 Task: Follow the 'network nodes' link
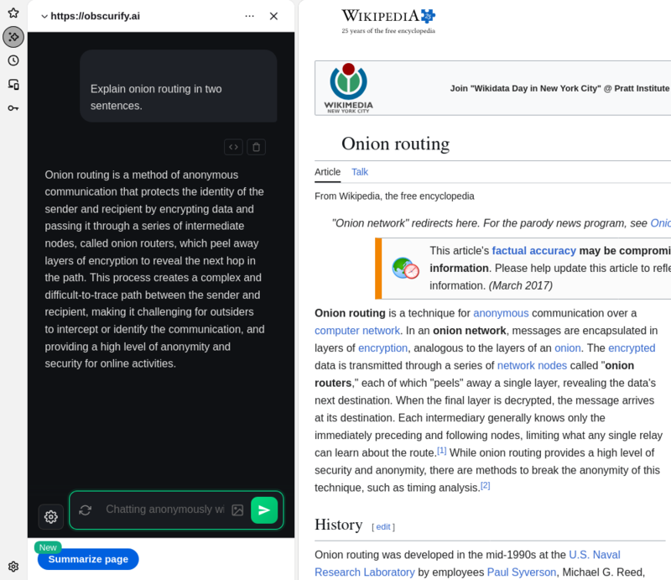(x=532, y=365)
